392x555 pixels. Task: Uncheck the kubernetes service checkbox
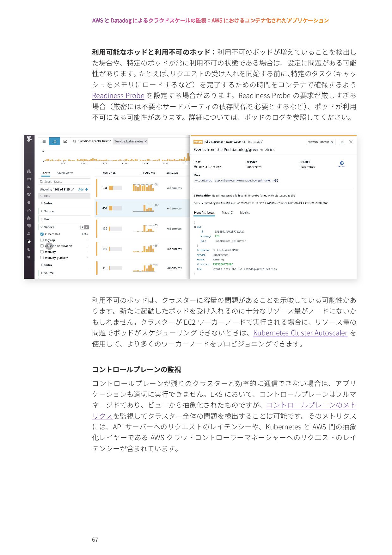(42, 234)
